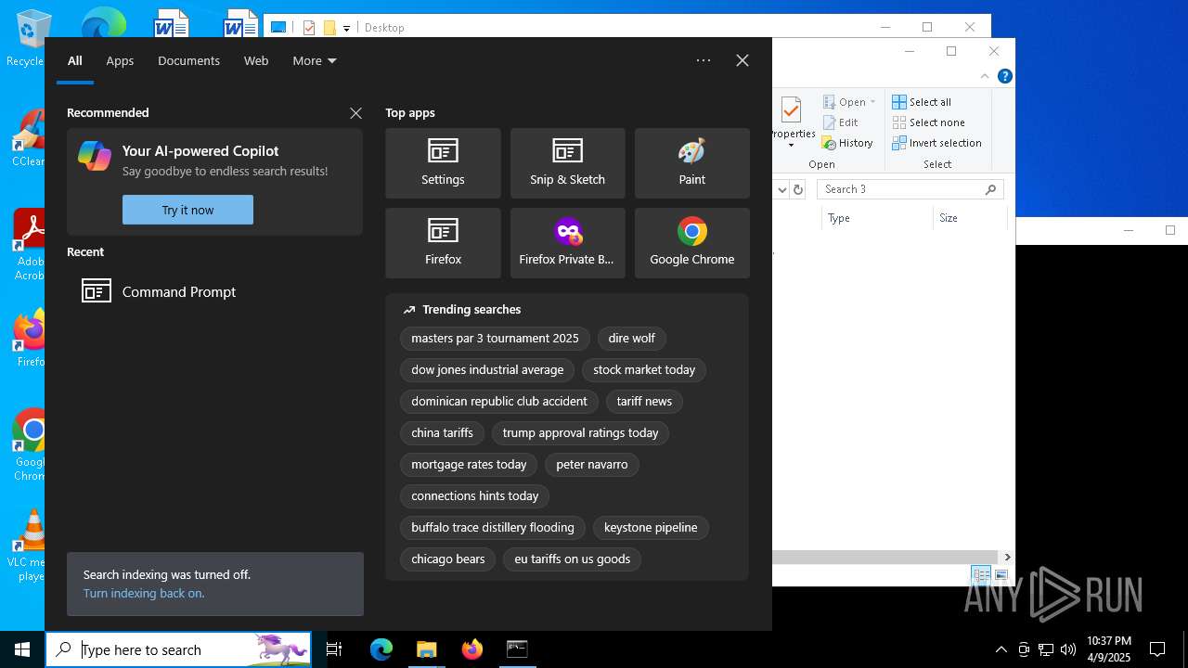
Task: Launch Google Chrome tile in Top apps
Action: (x=691, y=243)
